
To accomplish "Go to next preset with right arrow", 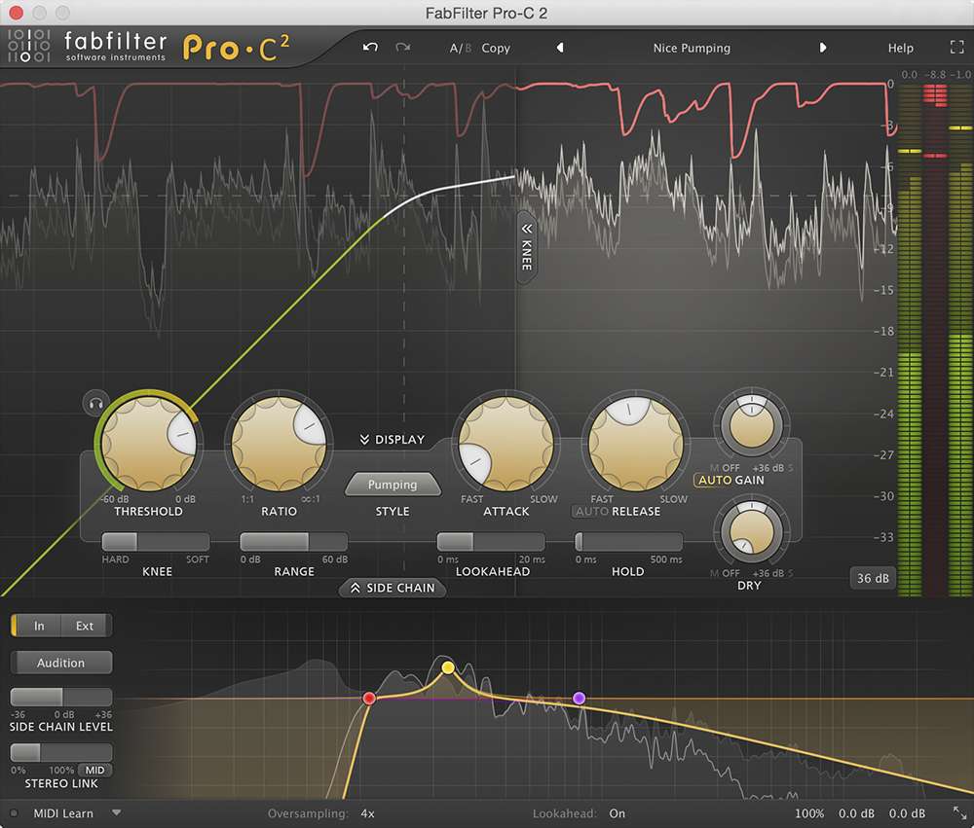I will [x=823, y=48].
